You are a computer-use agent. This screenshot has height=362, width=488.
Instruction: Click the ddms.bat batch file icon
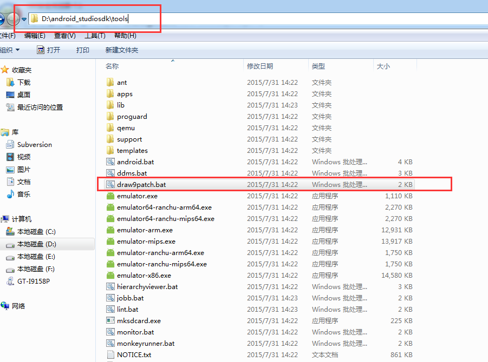pyautogui.click(x=110, y=173)
